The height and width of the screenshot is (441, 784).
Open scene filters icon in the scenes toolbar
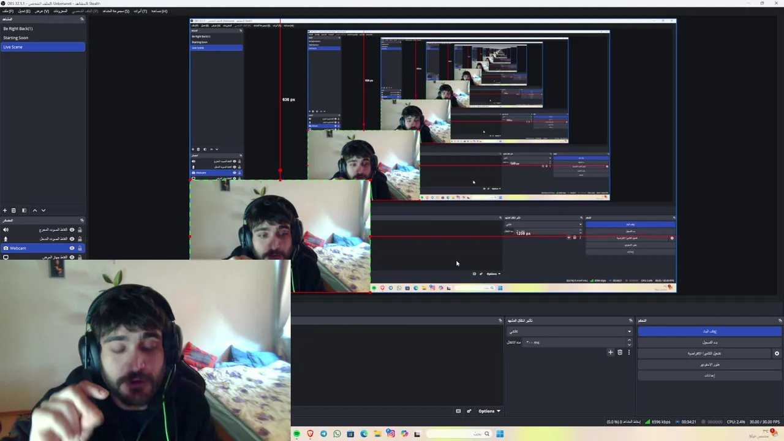pos(24,210)
